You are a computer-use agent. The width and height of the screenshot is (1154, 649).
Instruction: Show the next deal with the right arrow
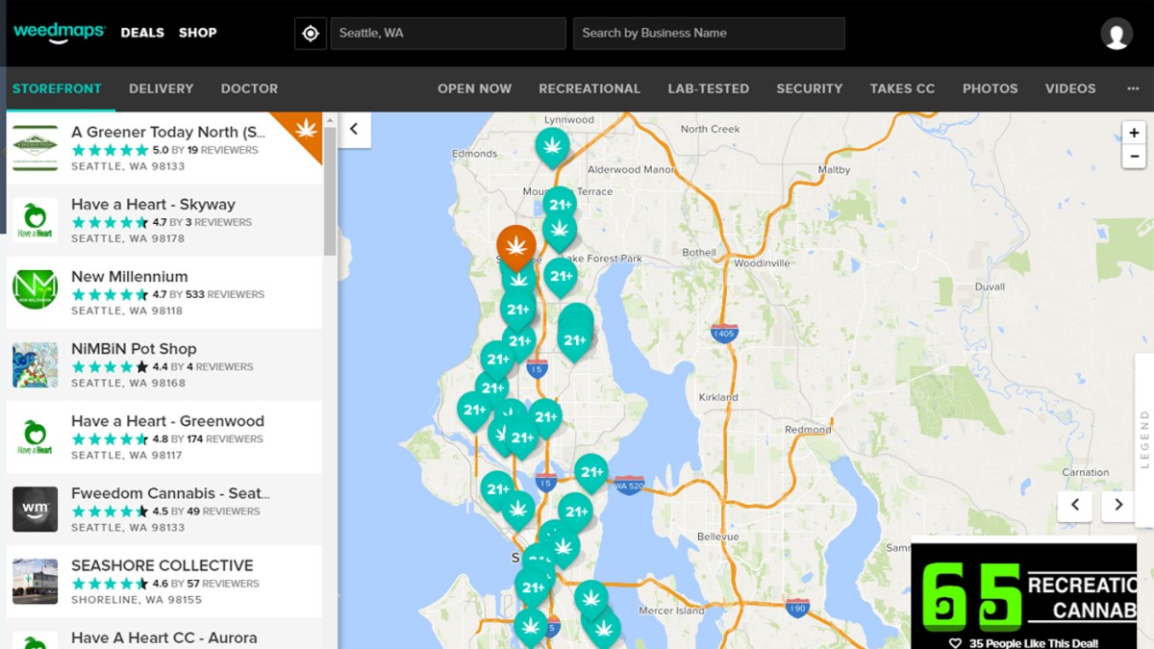(x=1117, y=506)
